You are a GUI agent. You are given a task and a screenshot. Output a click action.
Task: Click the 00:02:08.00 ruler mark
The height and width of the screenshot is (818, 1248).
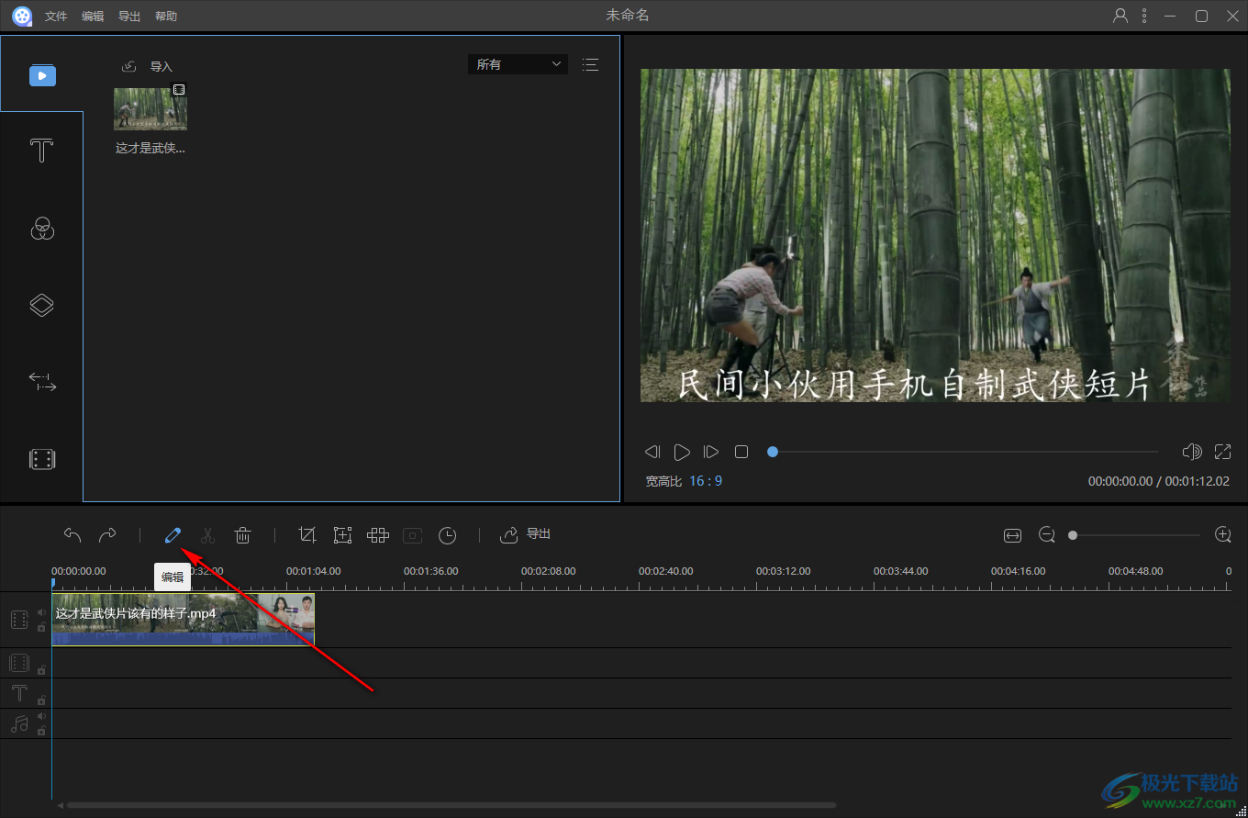point(548,571)
